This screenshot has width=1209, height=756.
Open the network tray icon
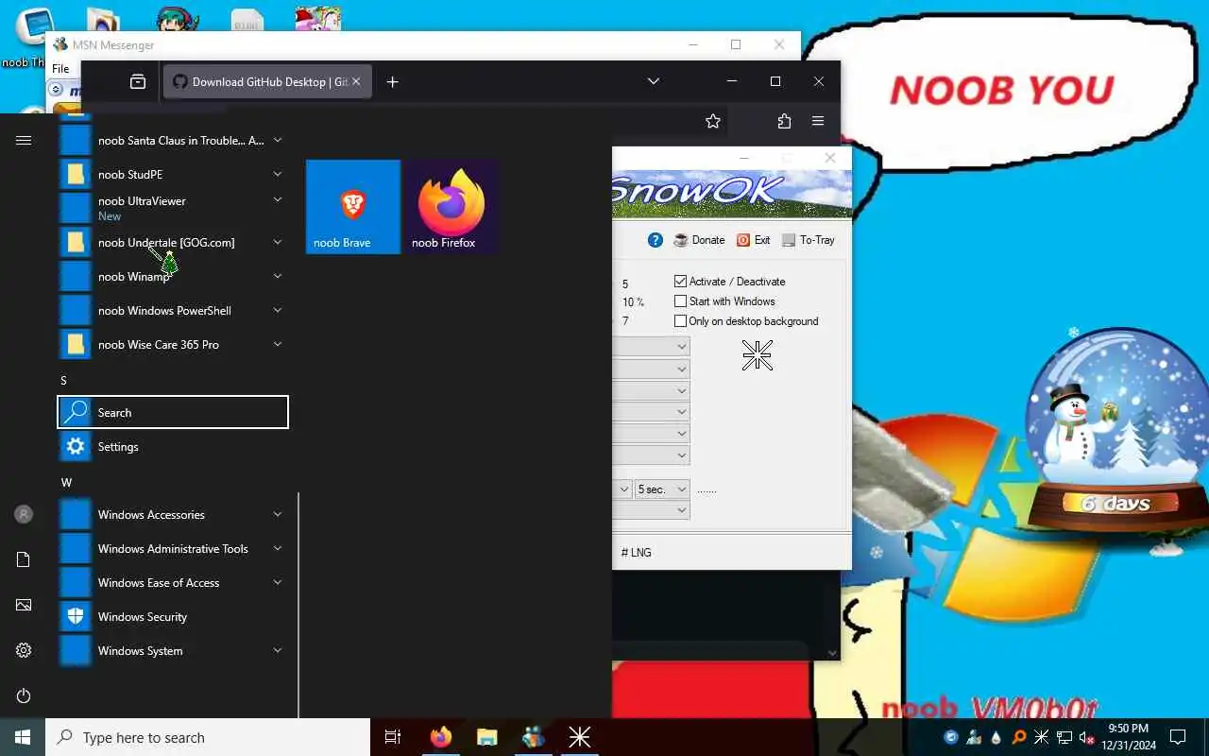point(1064,737)
